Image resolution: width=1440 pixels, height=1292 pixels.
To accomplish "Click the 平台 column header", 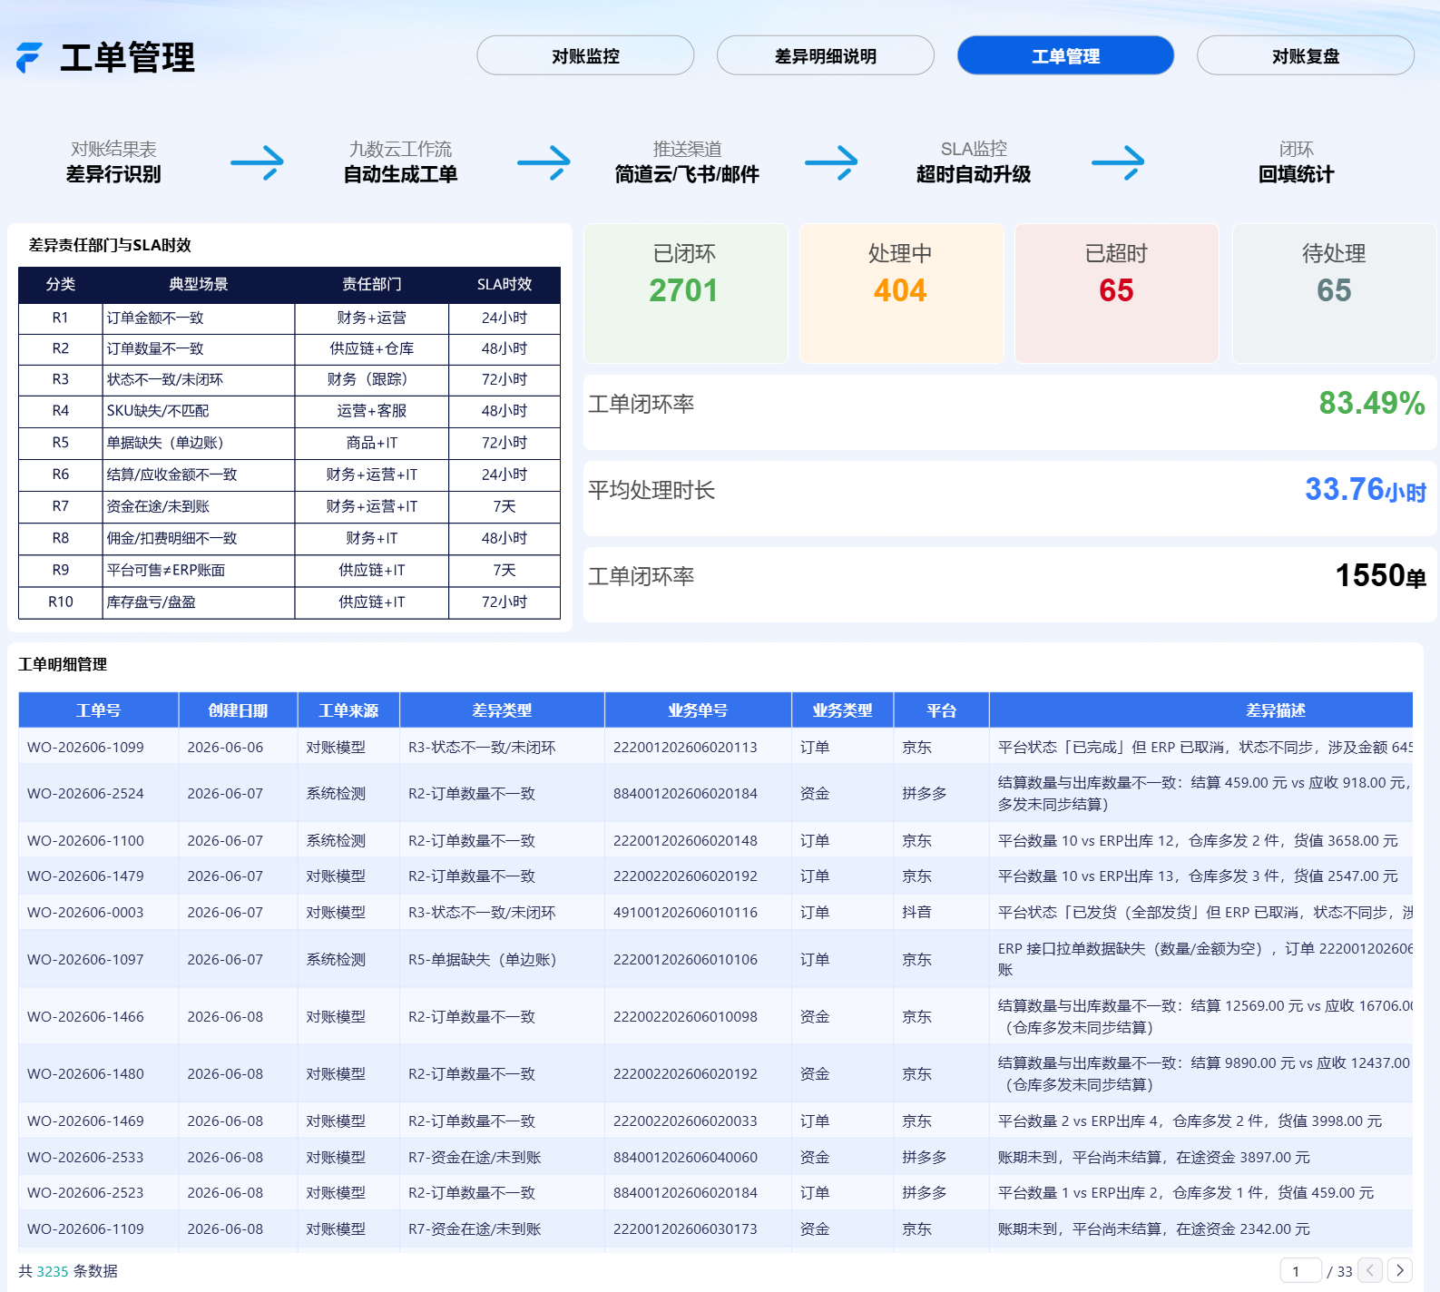I will [941, 710].
